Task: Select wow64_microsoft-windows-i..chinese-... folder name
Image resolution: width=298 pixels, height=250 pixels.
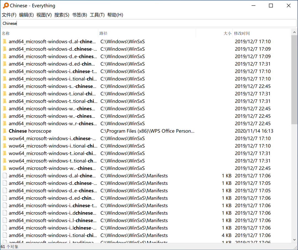Action: (x=52, y=139)
